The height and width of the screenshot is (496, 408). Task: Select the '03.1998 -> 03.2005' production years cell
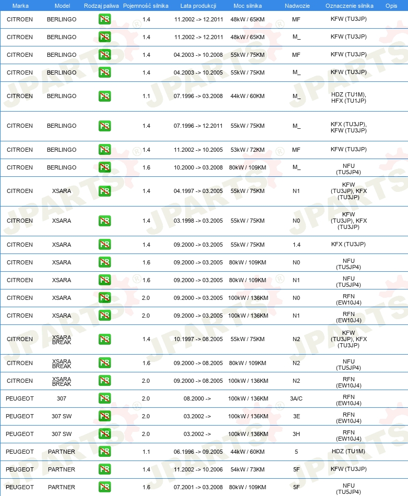pos(198,221)
